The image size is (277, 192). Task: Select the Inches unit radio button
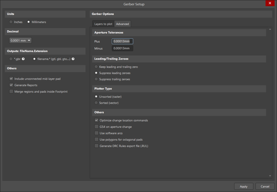(x=11, y=22)
